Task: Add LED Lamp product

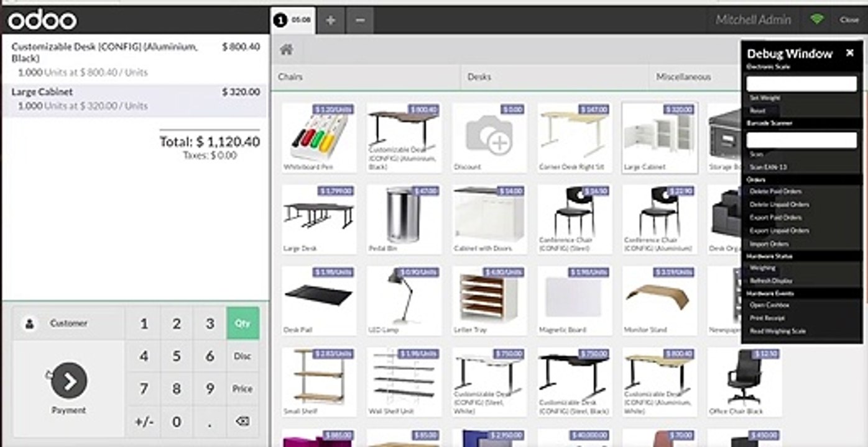Action: click(x=404, y=301)
